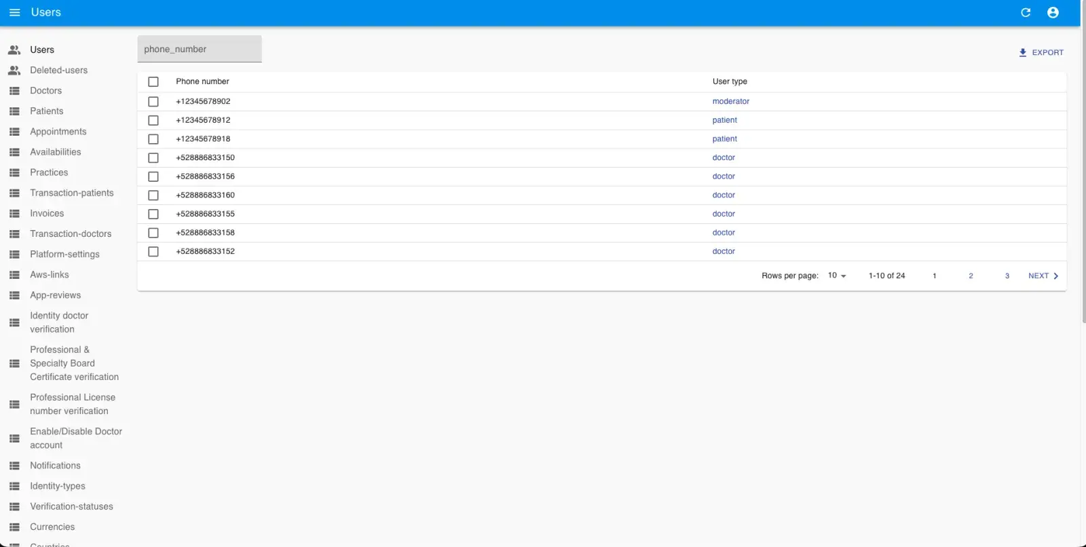The width and height of the screenshot is (1086, 547).
Task: Select the row checkbox for +528886833150
Action: 153,157
